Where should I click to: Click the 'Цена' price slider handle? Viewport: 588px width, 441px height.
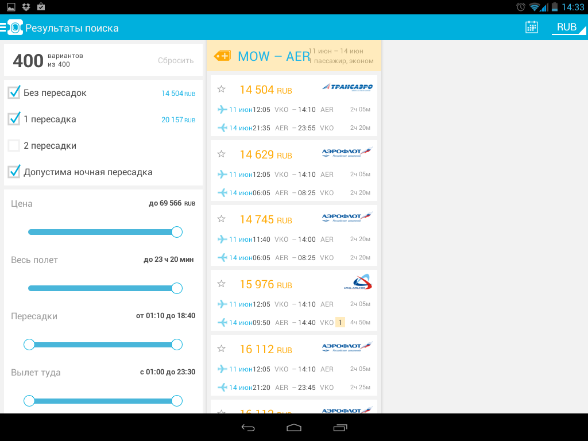[x=177, y=232]
